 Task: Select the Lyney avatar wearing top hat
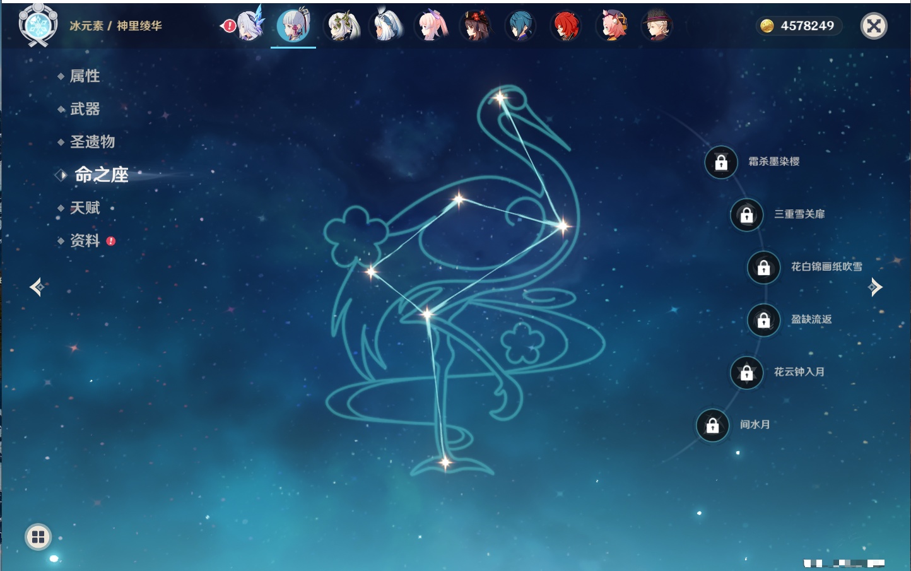point(657,26)
